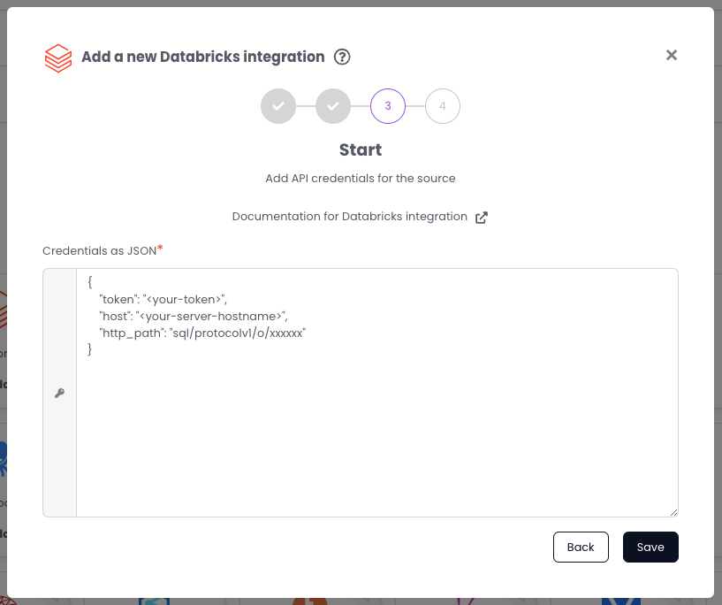722x605 pixels.
Task: Click the Start step heading
Action: pyautogui.click(x=361, y=150)
